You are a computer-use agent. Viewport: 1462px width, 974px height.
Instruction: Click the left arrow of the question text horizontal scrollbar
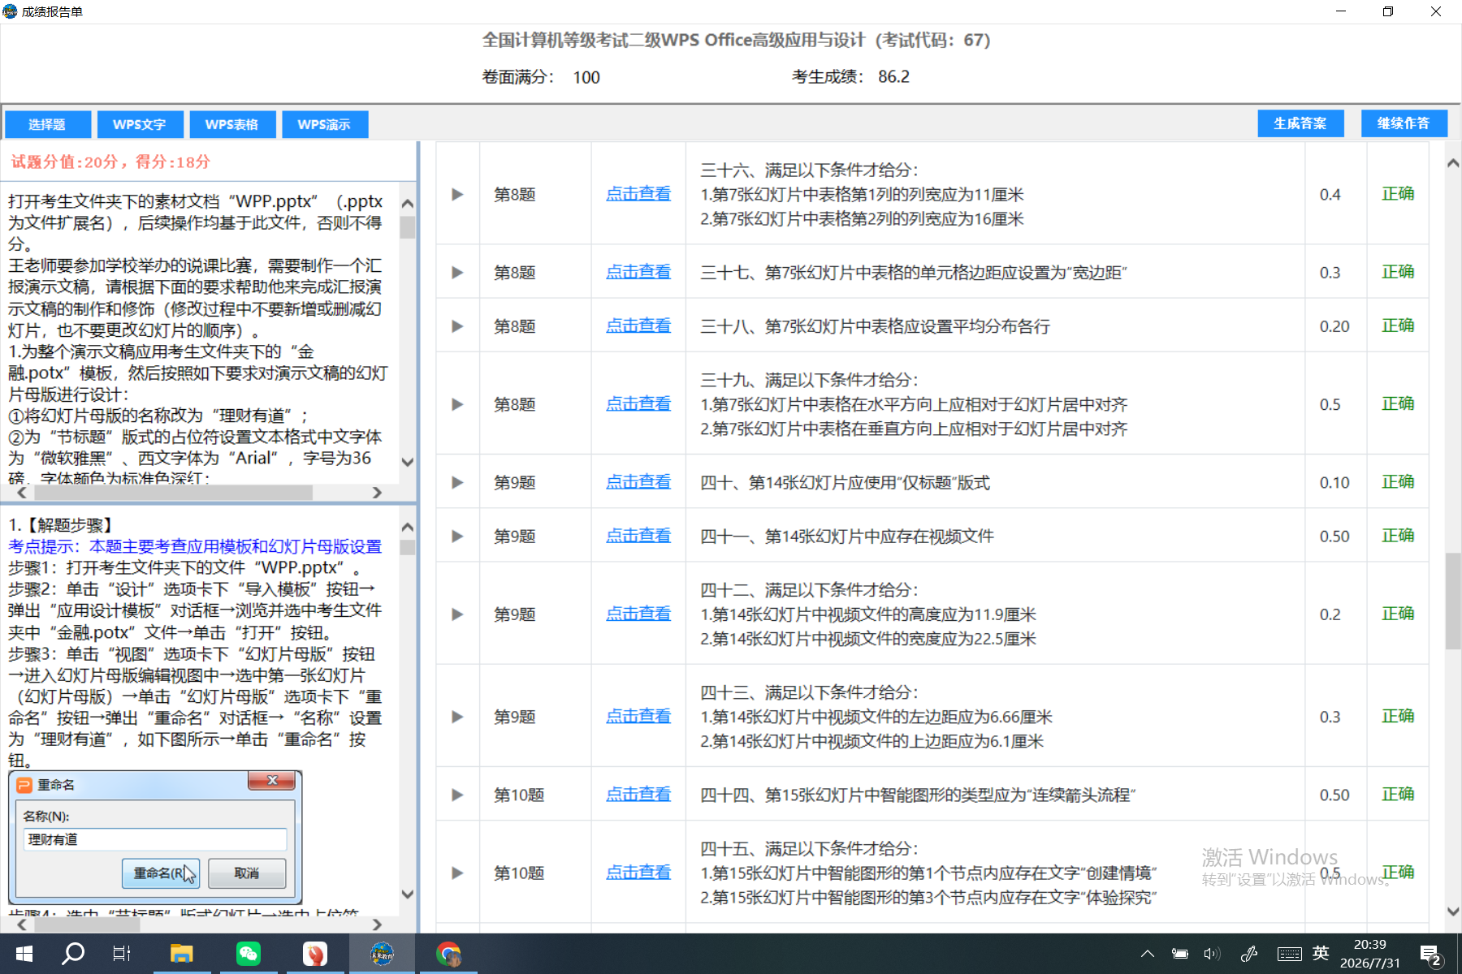point(22,493)
